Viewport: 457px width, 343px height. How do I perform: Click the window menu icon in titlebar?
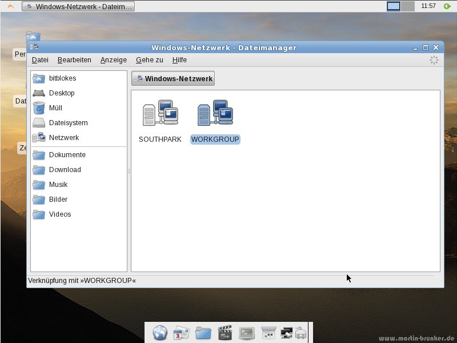pos(34,47)
